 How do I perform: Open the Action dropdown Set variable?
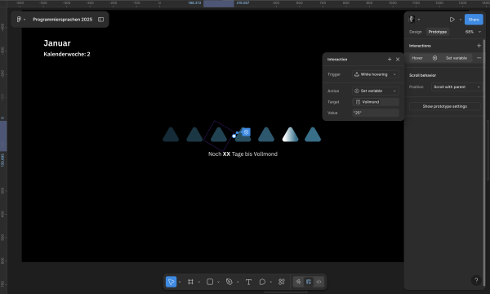click(x=376, y=91)
